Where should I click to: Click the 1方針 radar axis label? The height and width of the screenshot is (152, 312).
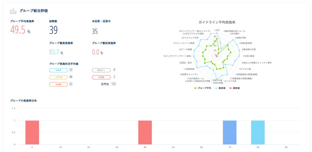point(217,30)
